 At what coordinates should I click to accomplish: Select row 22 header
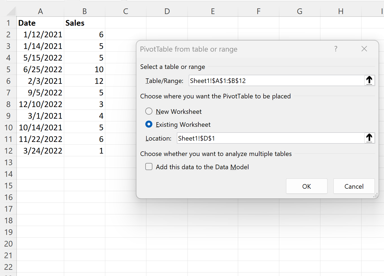point(8,267)
